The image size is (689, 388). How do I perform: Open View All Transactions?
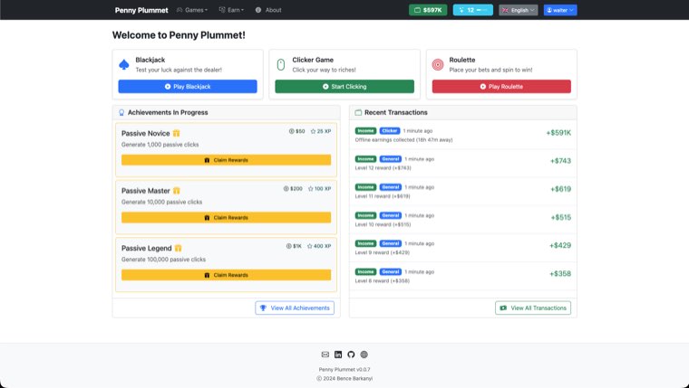coord(533,308)
